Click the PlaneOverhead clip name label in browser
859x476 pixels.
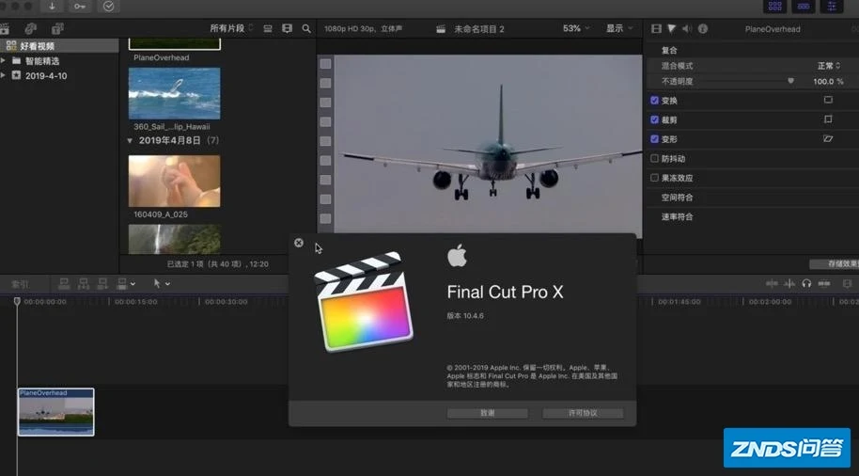point(161,57)
